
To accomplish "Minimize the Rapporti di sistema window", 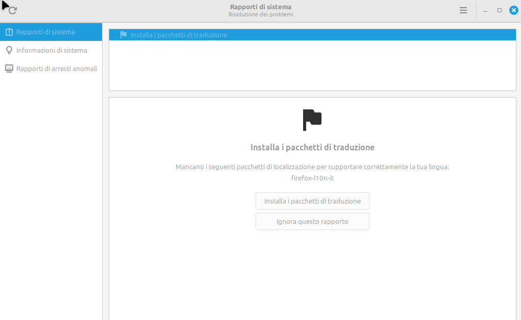I will tap(485, 11).
